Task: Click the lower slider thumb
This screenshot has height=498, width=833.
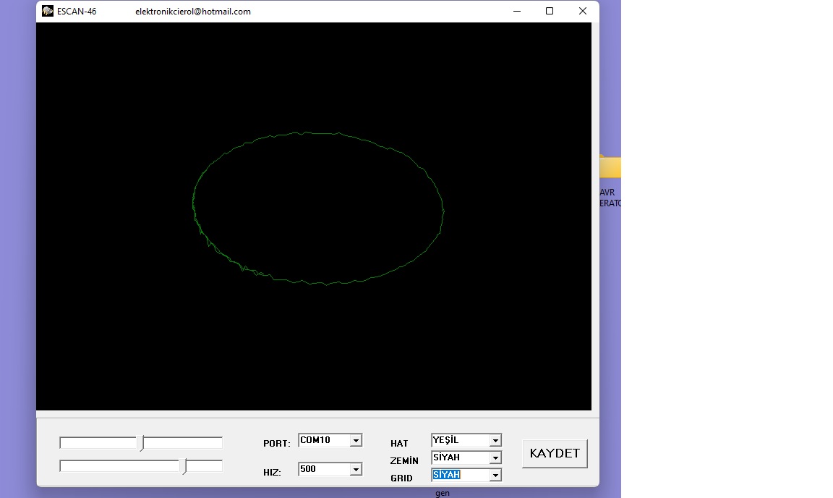Action: coord(184,466)
